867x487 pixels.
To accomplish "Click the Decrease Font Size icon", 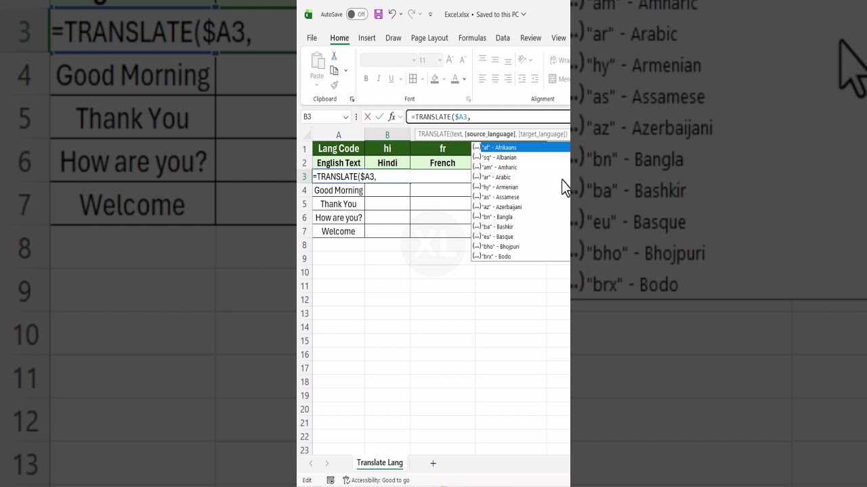I will [463, 60].
